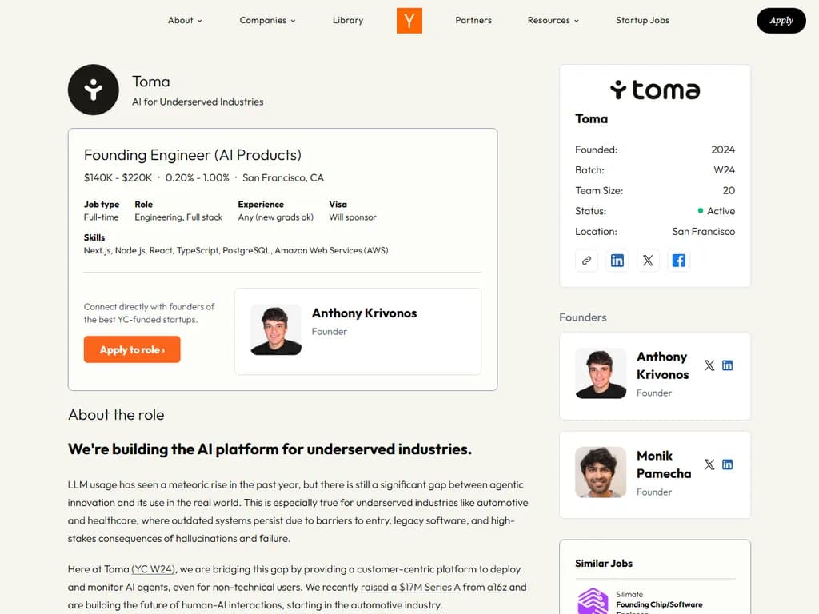Click the Apply to role button
819x614 pixels.
[x=131, y=349]
